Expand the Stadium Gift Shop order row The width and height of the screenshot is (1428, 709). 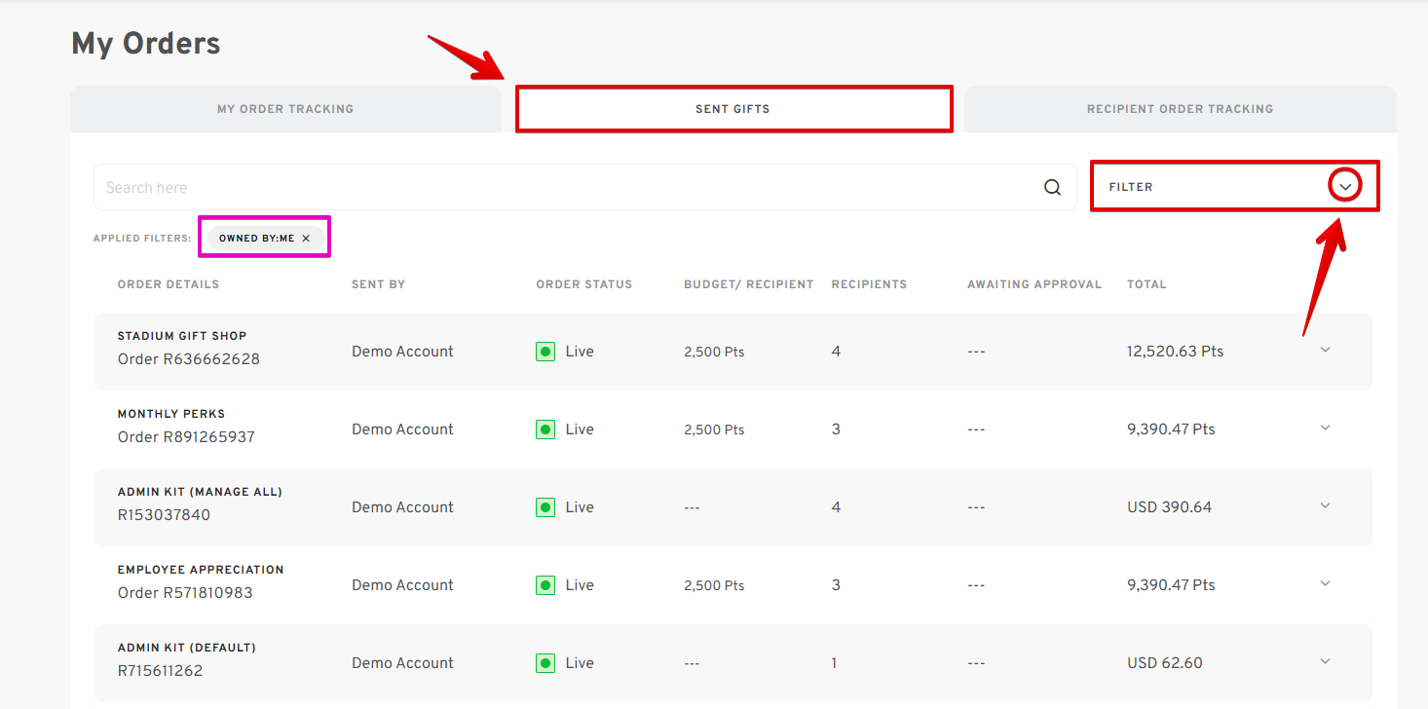click(x=1325, y=350)
